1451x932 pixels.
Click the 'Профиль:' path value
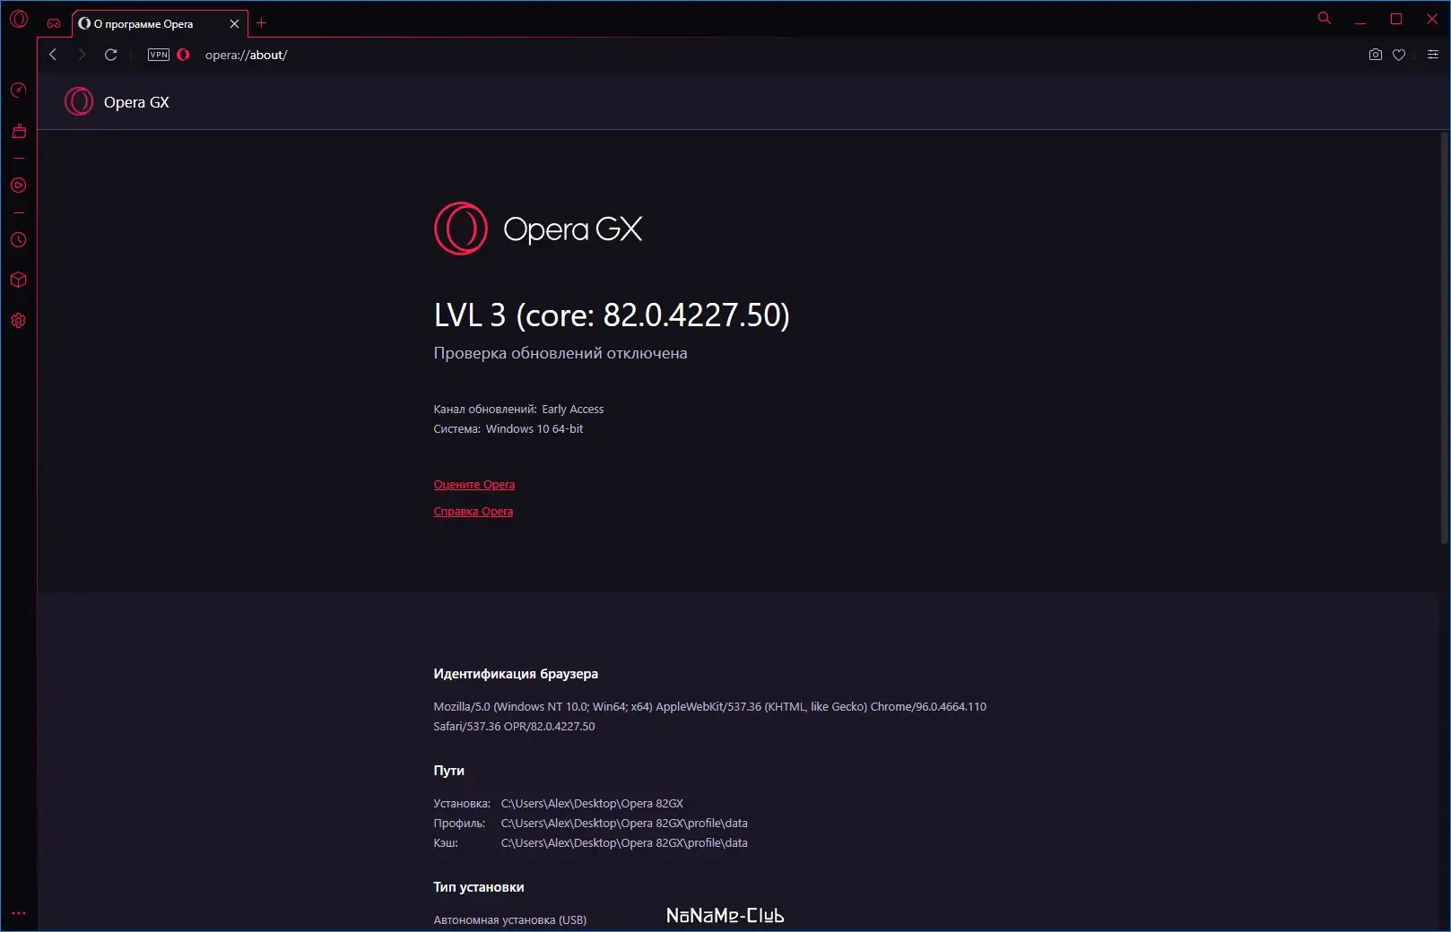(624, 824)
